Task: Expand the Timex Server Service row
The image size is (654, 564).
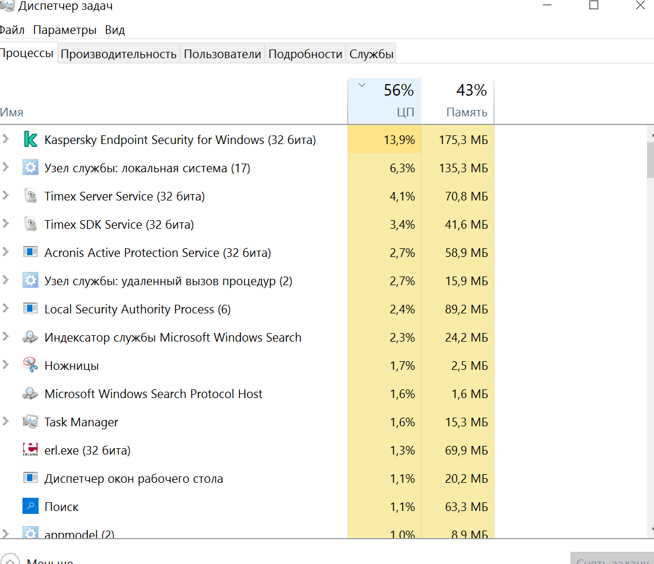Action: pos(5,195)
